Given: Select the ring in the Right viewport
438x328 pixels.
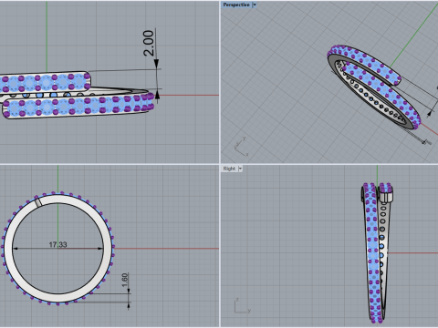Looking at the screenshot, I should [377, 252].
